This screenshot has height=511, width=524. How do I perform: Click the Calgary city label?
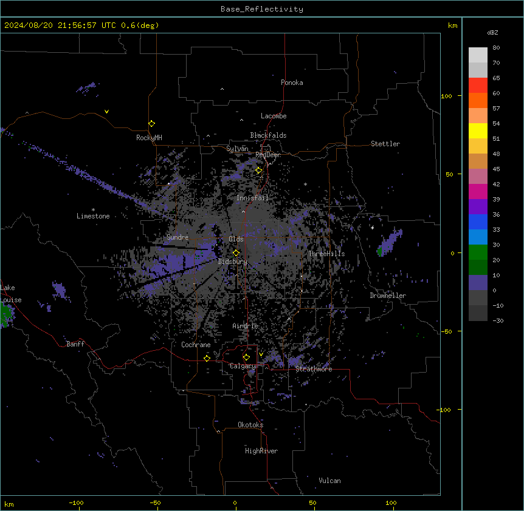click(x=243, y=366)
